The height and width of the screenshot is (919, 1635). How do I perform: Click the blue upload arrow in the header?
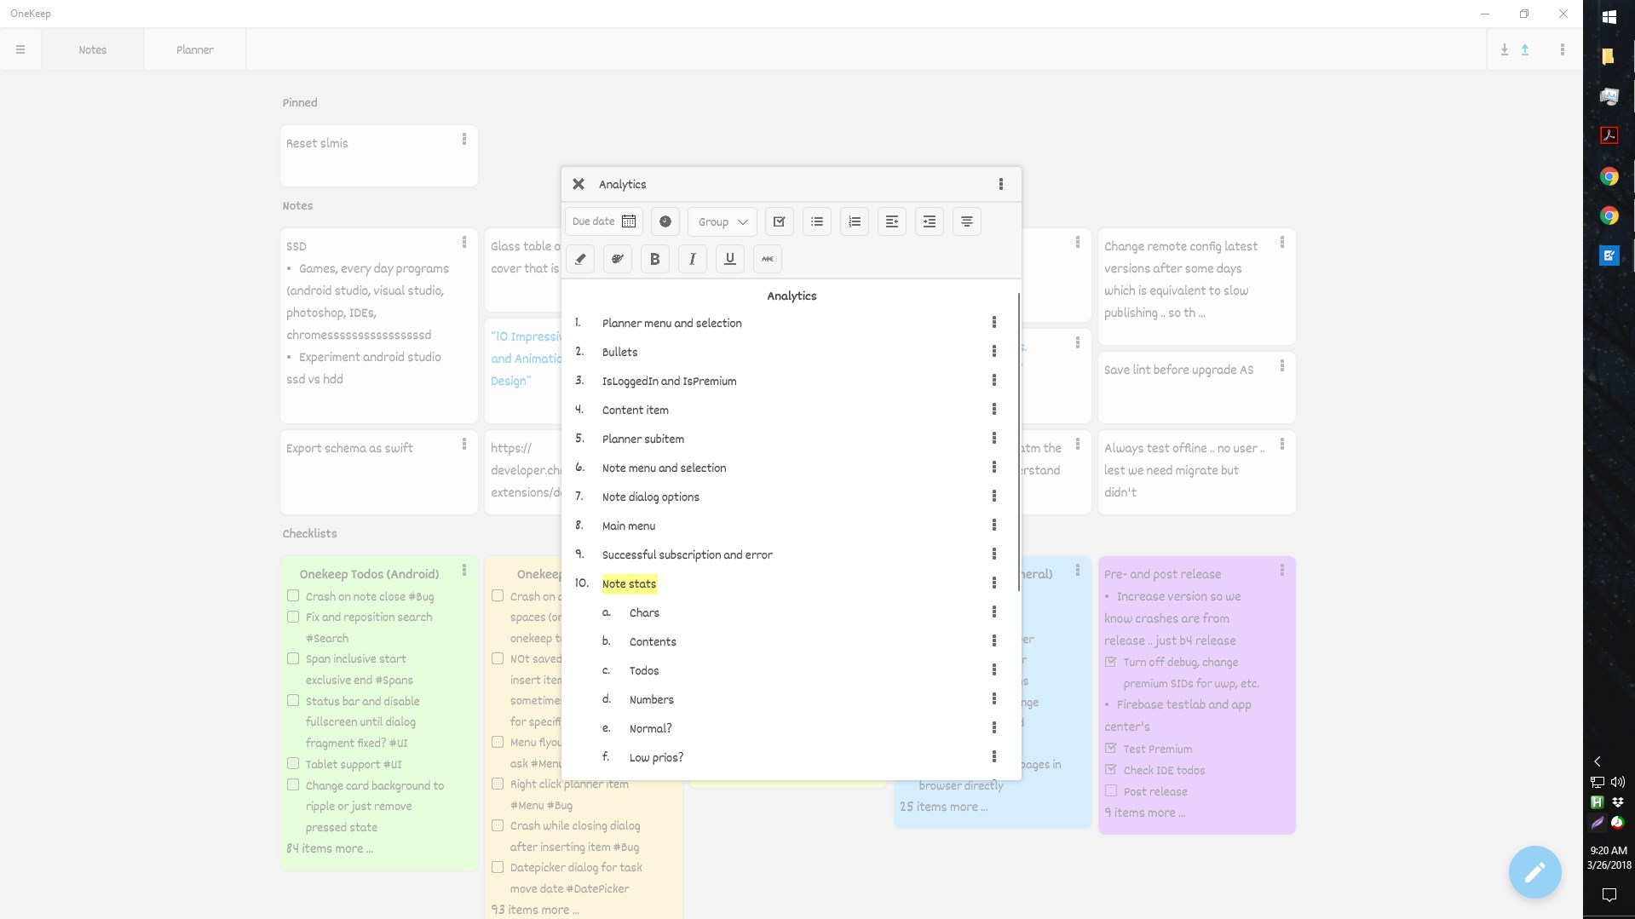point(1525,49)
